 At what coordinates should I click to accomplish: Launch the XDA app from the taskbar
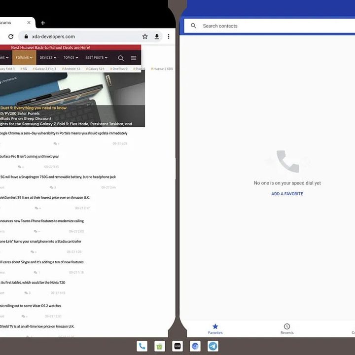pos(177,346)
